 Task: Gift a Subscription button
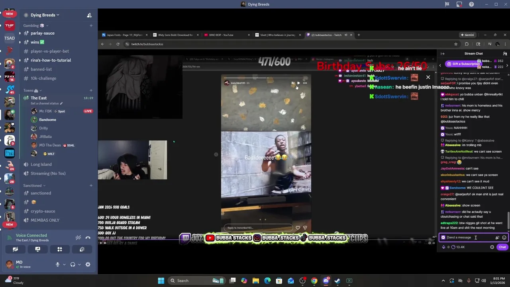[463, 64]
